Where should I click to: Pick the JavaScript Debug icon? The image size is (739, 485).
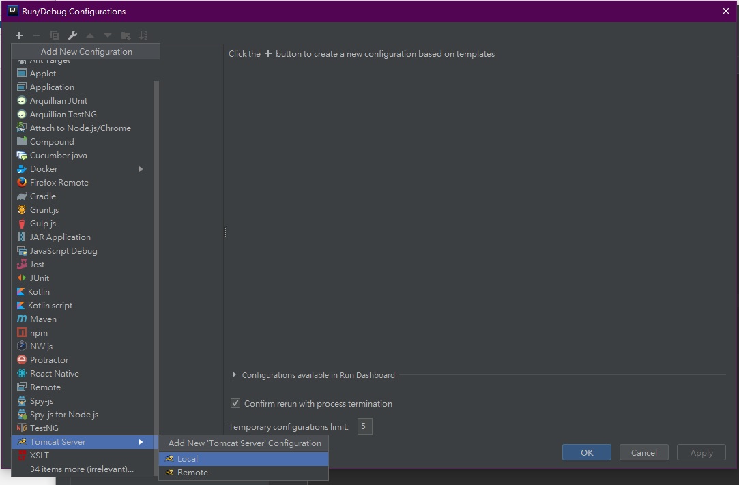(x=22, y=250)
